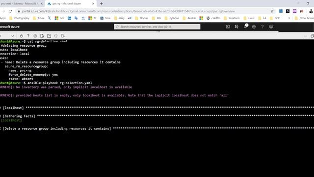Open the translate bookmark icon
Screen dimensions: 314x177
76,18
